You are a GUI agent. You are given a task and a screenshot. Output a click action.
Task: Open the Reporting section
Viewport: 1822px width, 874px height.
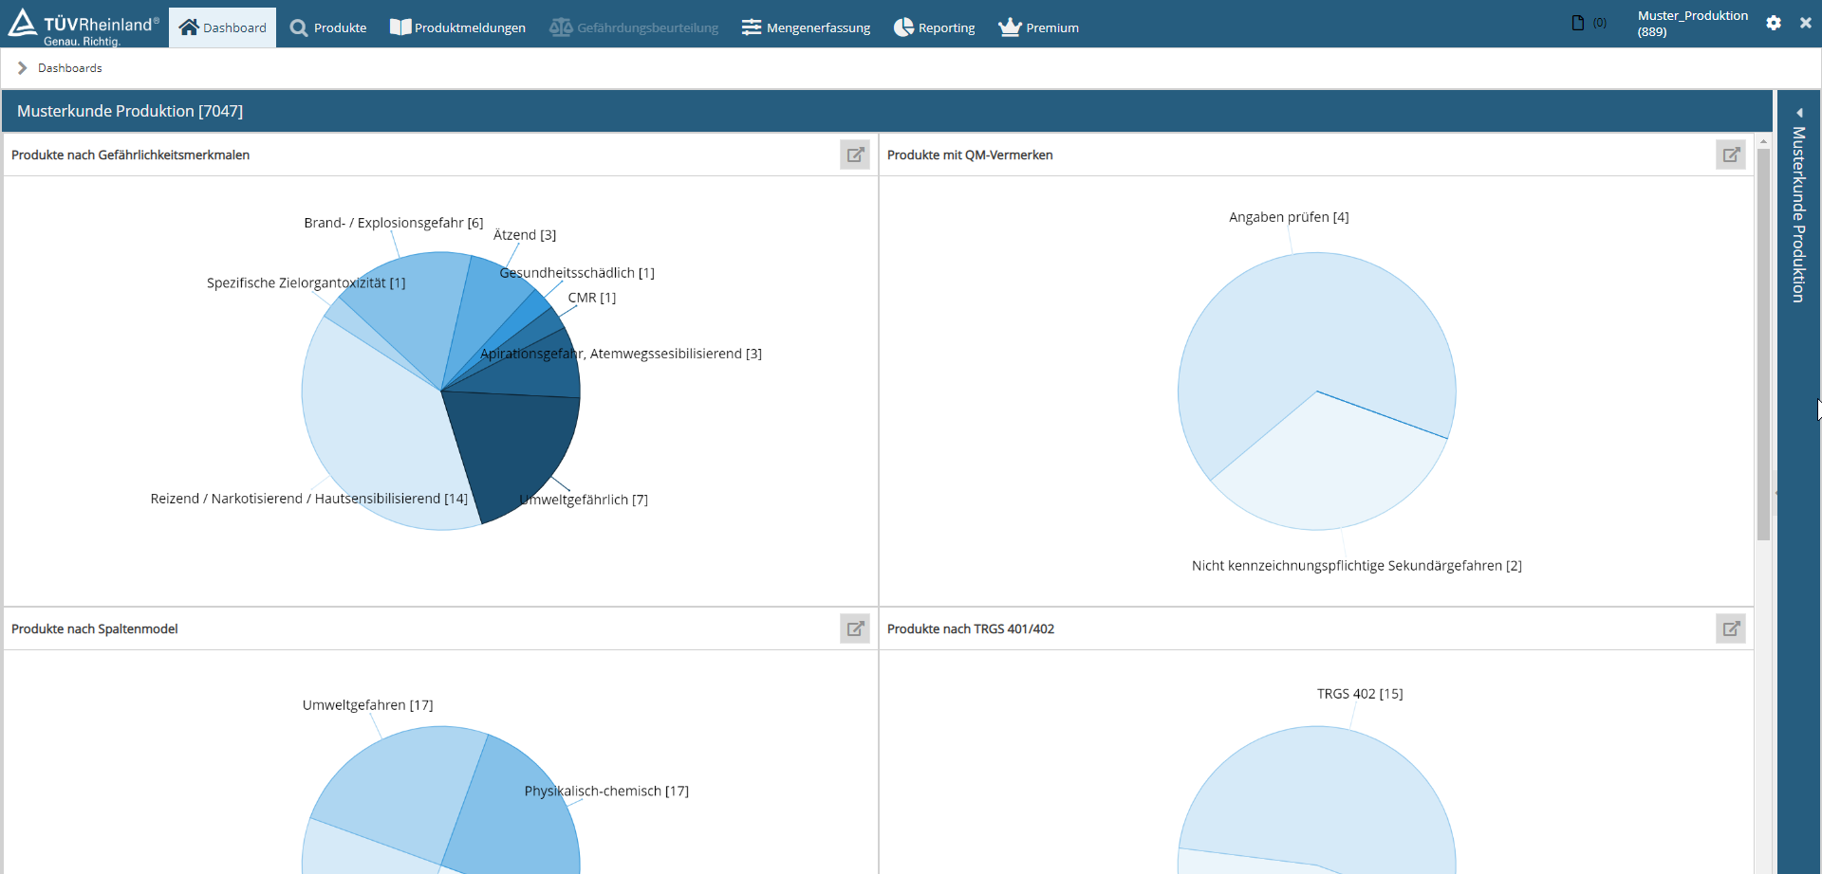coord(934,28)
